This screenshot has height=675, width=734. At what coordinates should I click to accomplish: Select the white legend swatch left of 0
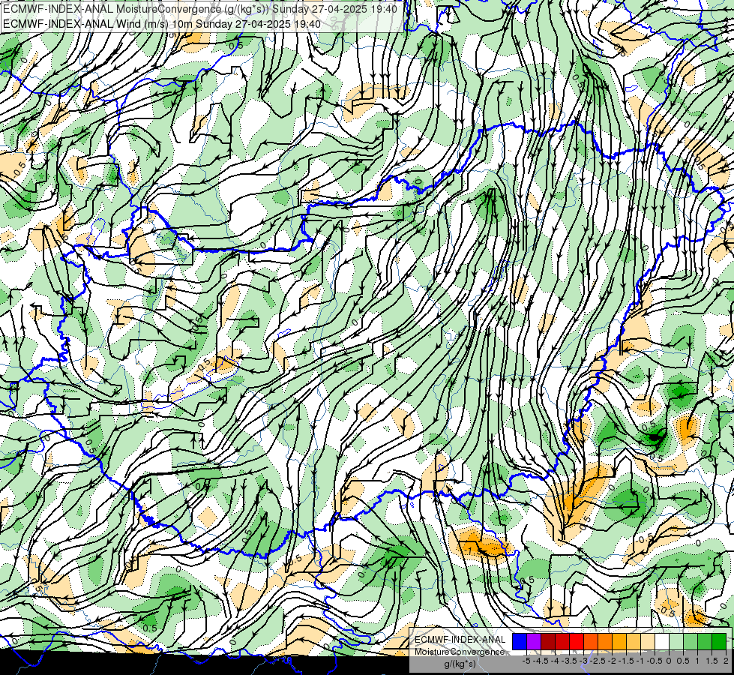(662, 642)
